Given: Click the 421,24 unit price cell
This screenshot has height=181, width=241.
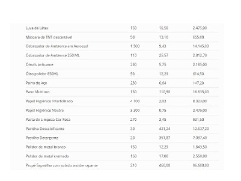Looking at the screenshot, I should (x=164, y=129).
